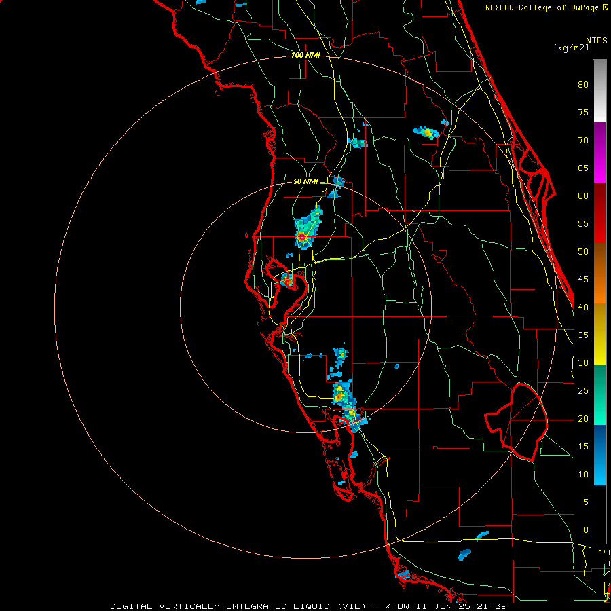Click the scale value 55
The image size is (611, 611).
click(x=583, y=223)
